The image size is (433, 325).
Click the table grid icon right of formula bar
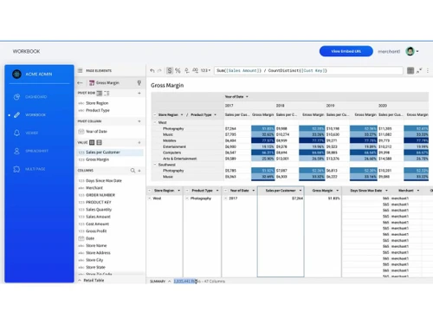click(x=410, y=70)
